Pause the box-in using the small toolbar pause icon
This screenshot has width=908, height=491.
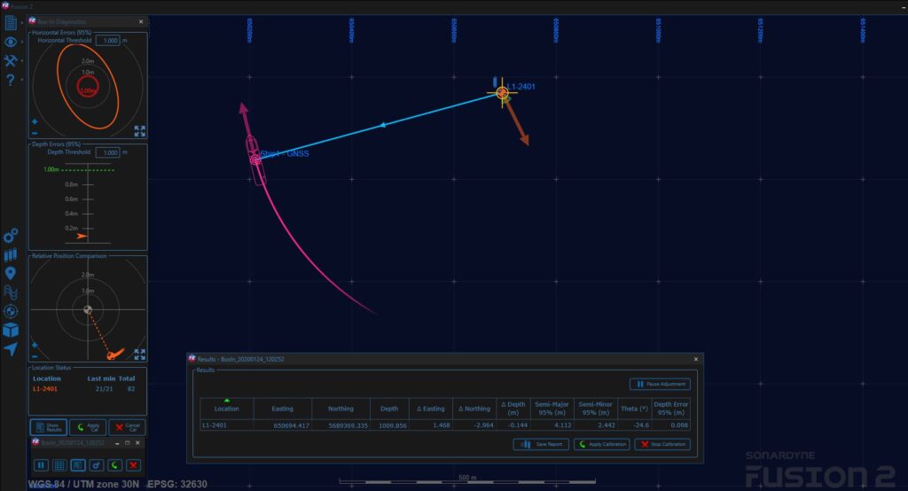(x=41, y=465)
